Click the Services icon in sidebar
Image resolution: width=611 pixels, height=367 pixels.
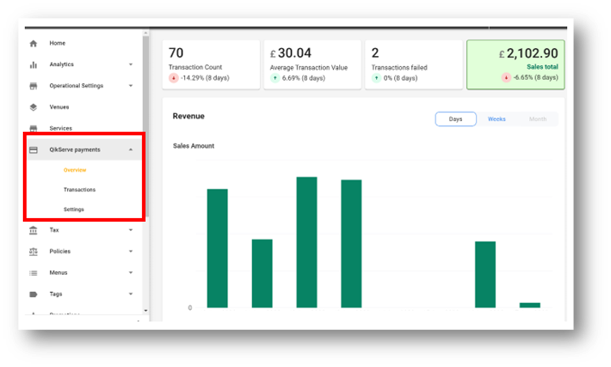coord(33,128)
